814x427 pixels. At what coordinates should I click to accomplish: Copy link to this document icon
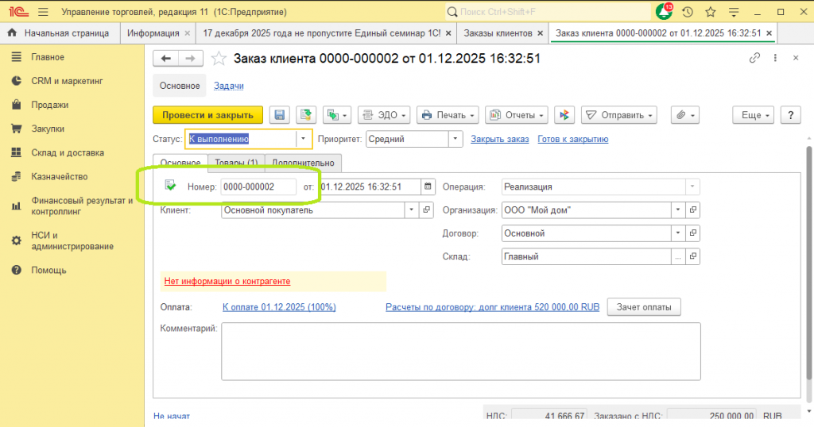click(x=754, y=58)
